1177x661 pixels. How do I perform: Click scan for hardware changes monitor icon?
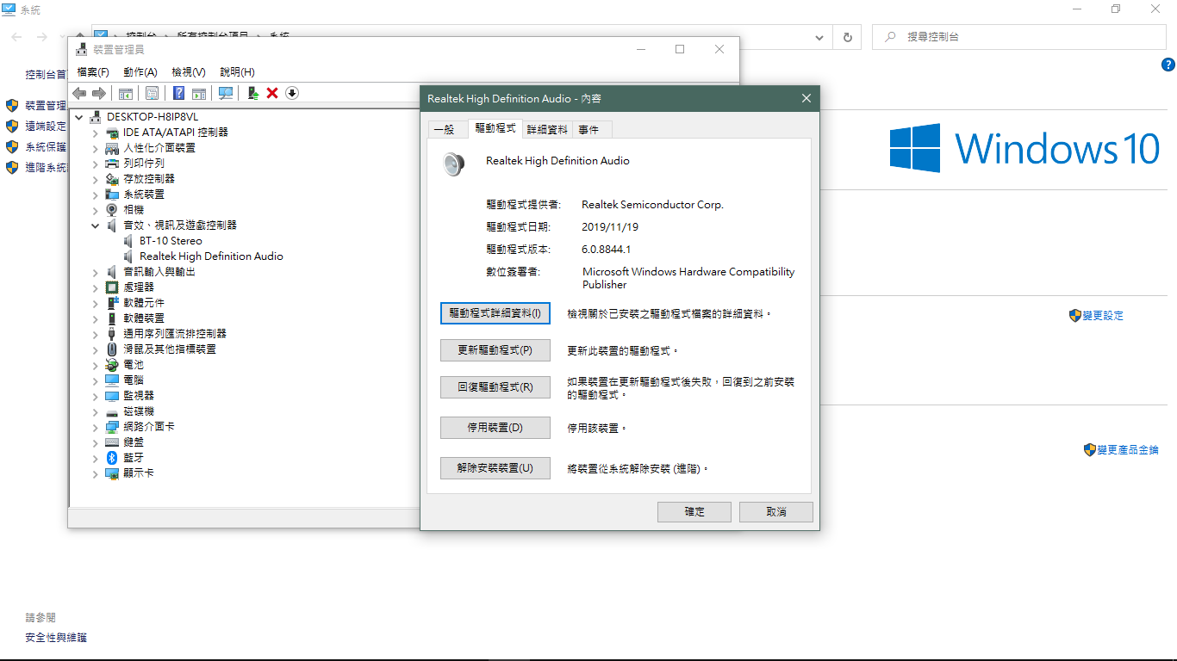click(226, 93)
